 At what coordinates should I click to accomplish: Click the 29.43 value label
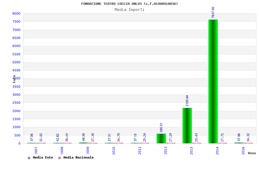point(196,137)
